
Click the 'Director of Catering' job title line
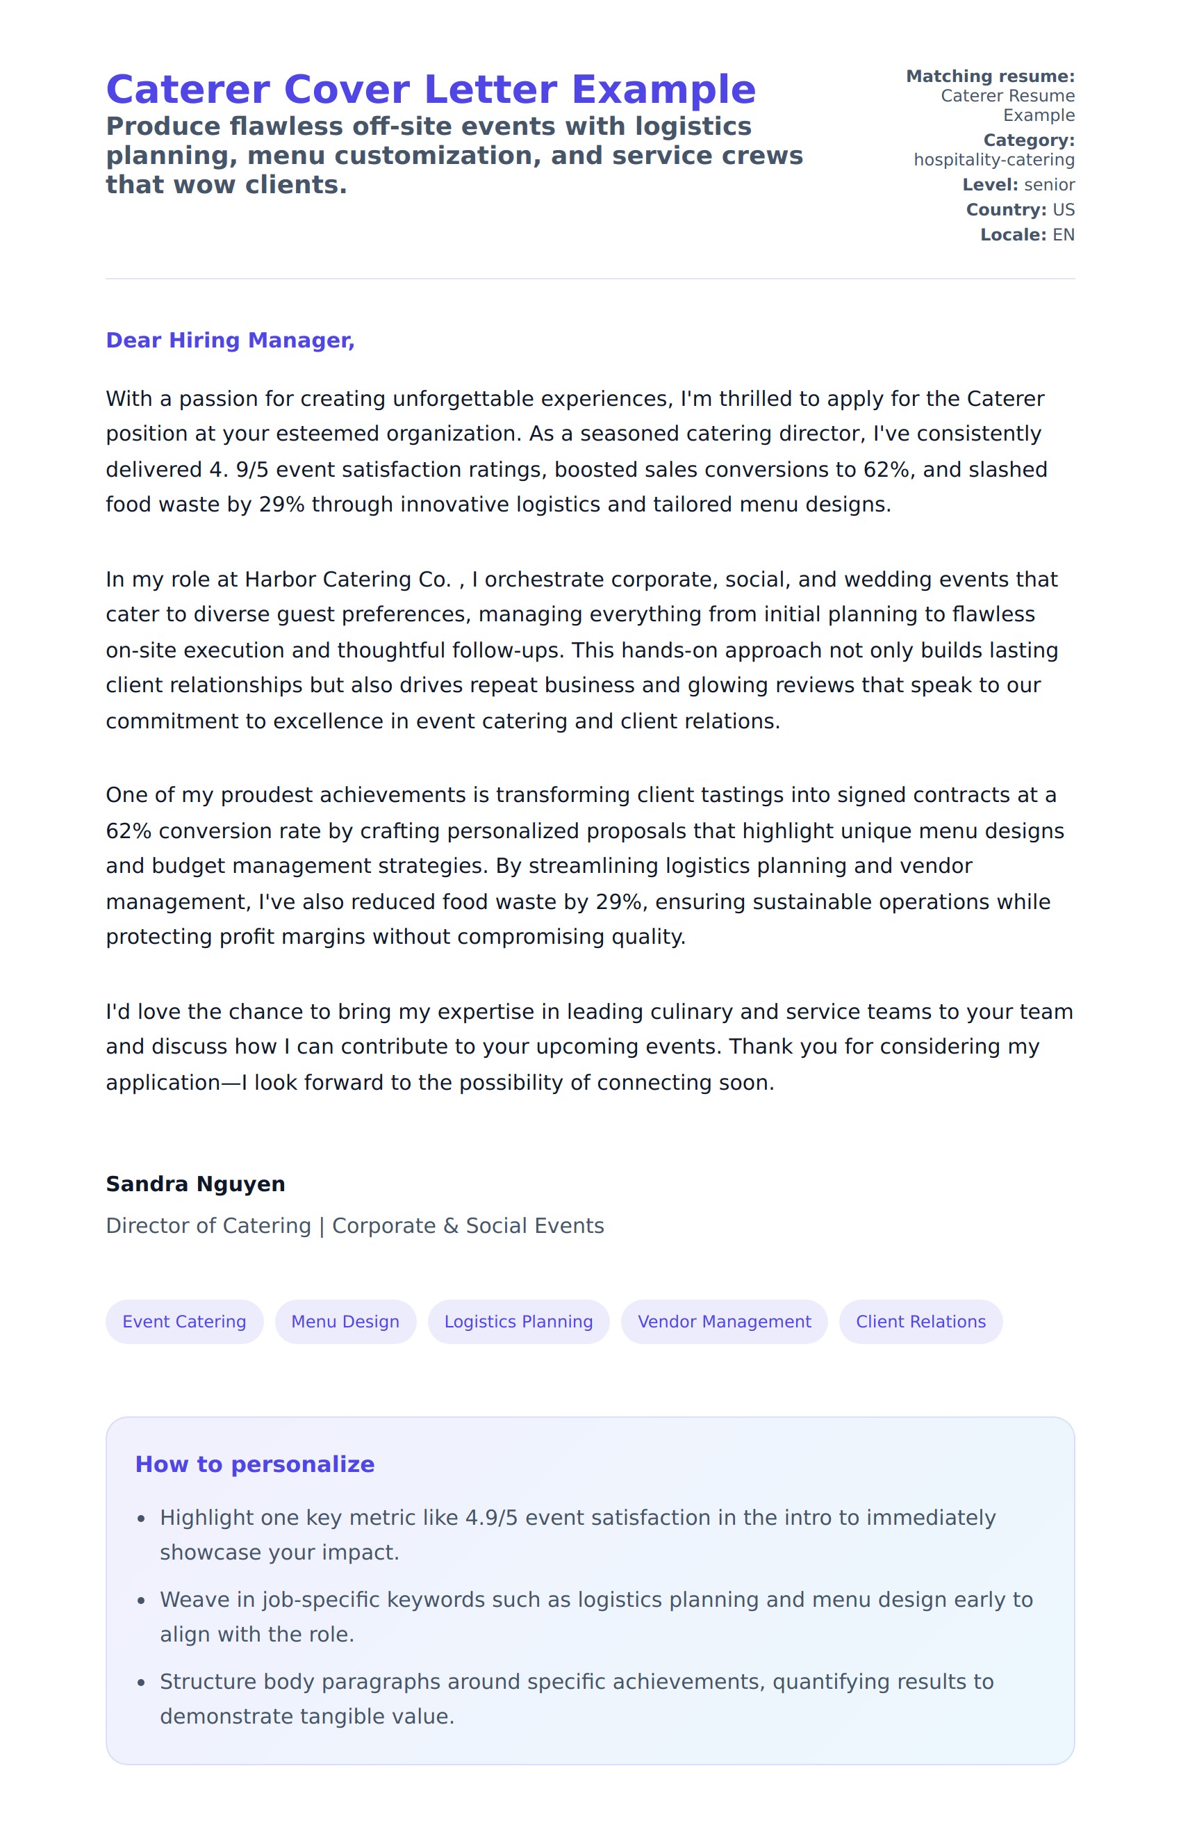coord(354,1226)
